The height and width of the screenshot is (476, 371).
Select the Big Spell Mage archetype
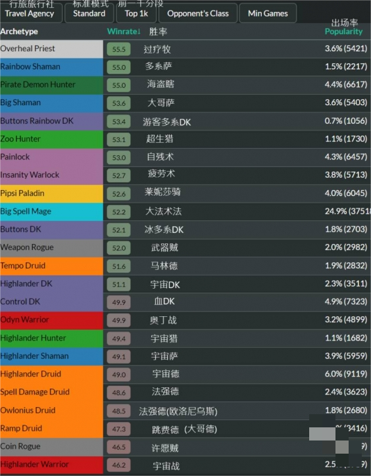[52, 211]
